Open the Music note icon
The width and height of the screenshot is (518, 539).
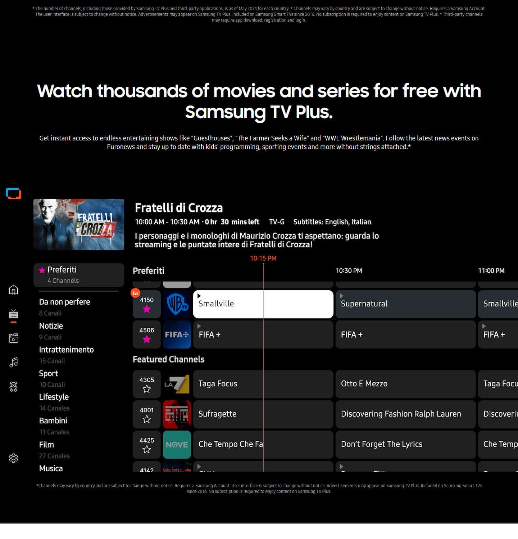(x=13, y=362)
